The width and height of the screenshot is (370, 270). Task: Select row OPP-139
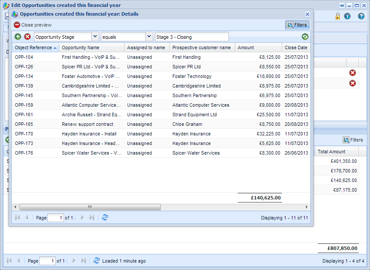click(161, 86)
